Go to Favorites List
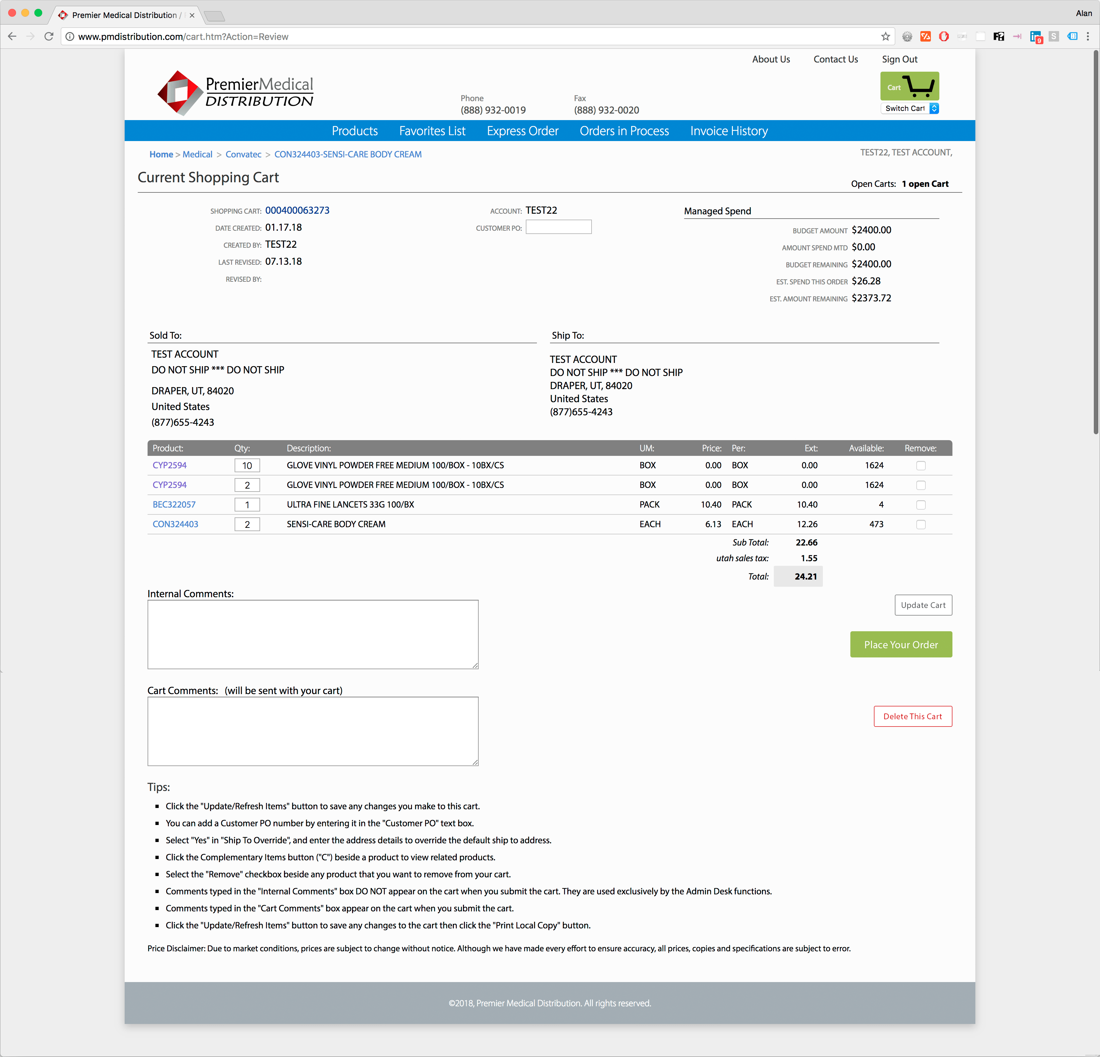 click(432, 131)
